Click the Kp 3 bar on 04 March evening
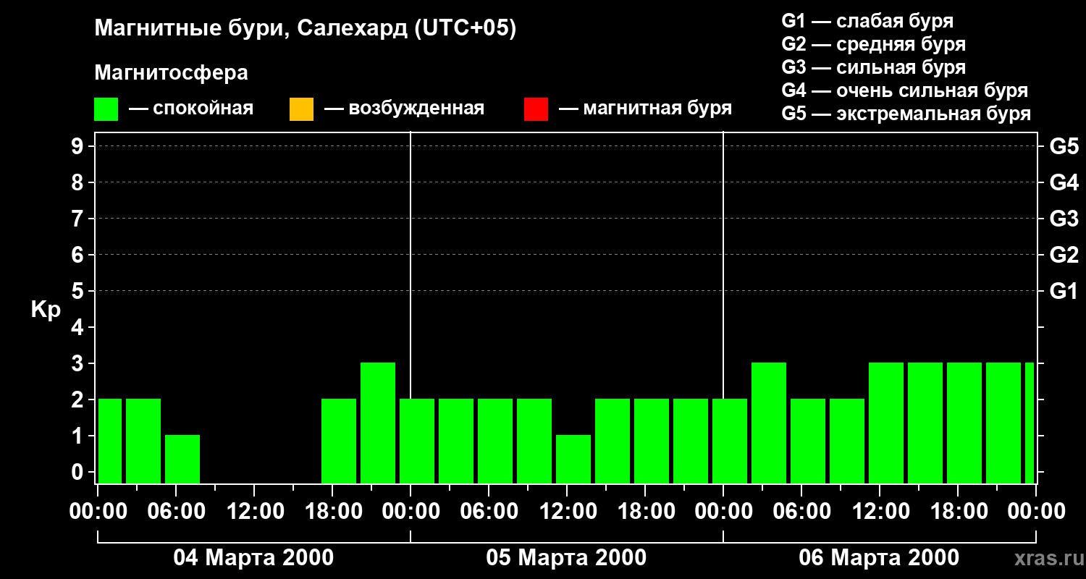This screenshot has height=579, width=1086. point(378,423)
